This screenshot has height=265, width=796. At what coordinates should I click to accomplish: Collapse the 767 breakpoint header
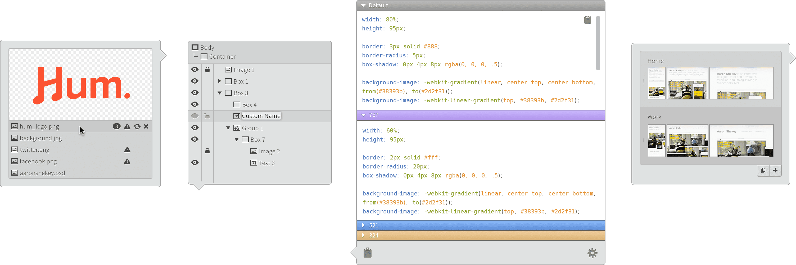click(x=363, y=115)
